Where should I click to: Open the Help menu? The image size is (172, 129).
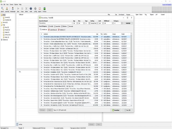point(20,5)
